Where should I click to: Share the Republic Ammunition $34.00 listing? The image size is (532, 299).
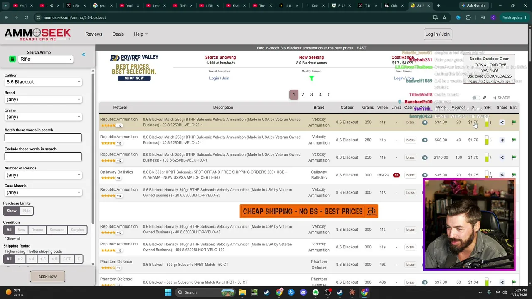click(502, 123)
